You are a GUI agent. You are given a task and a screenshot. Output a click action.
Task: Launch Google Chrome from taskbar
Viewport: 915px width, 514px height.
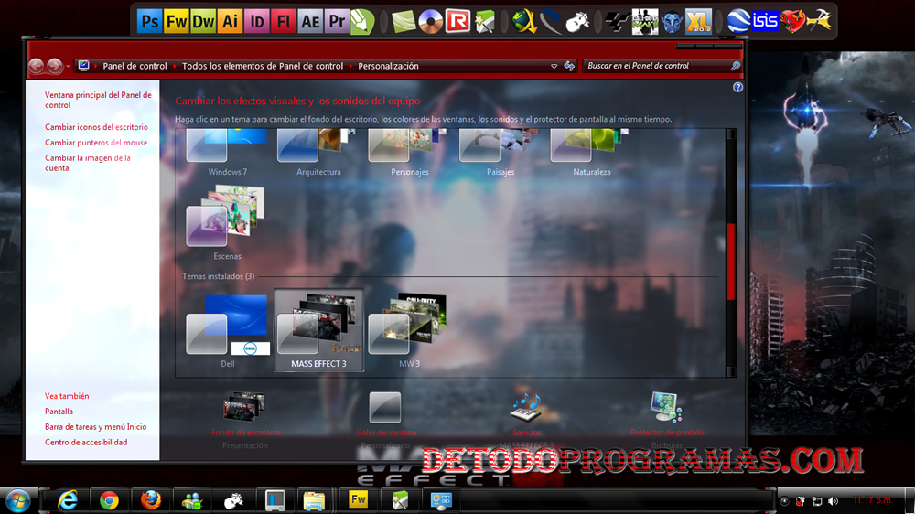pos(109,500)
